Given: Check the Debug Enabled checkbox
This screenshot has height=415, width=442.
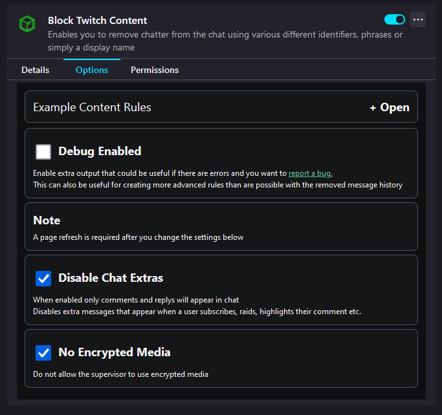Looking at the screenshot, I should [x=43, y=151].
